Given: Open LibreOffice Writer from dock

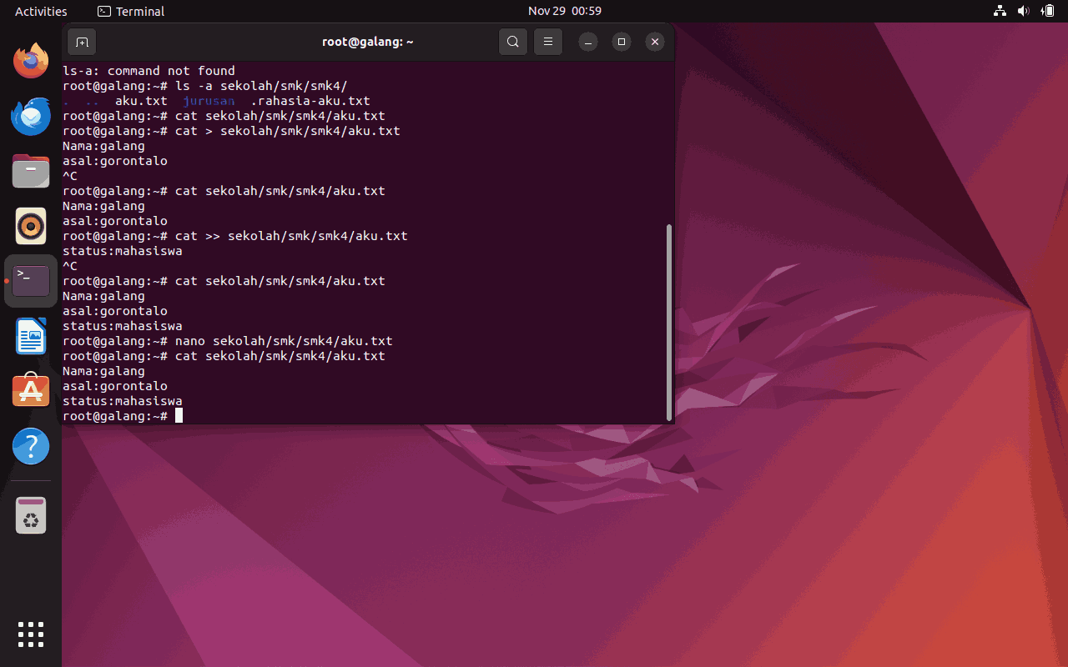Looking at the screenshot, I should tap(31, 336).
